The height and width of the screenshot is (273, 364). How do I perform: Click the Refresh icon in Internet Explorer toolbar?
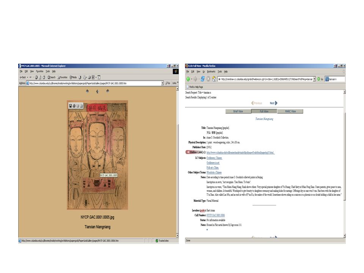point(40,77)
